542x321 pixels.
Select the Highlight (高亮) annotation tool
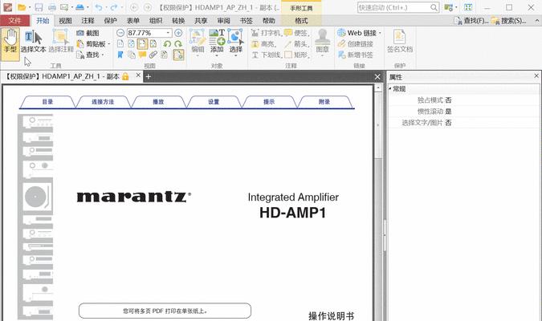pyautogui.click(x=263, y=44)
